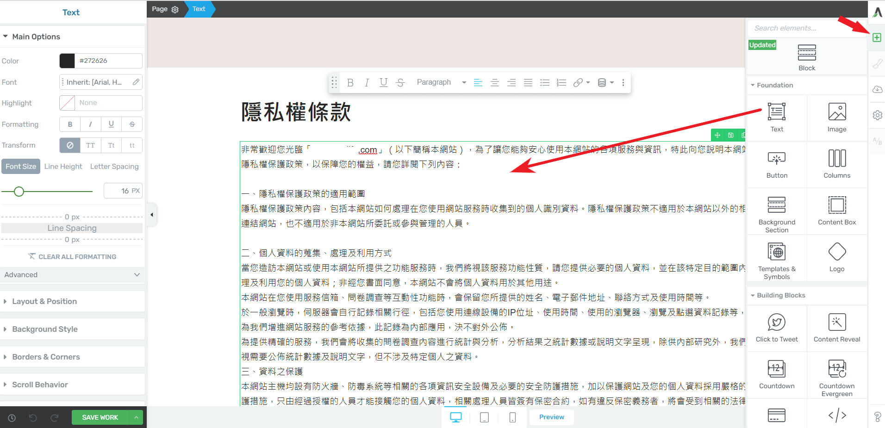Screen dimensions: 885x428
Task: Open the Paragraph style dropdown
Action: [x=441, y=82]
